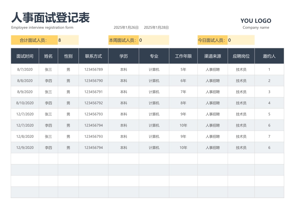The image size is (295, 208).
Task: Select the phone number 123456789 in the first row
Action: pyautogui.click(x=93, y=69)
